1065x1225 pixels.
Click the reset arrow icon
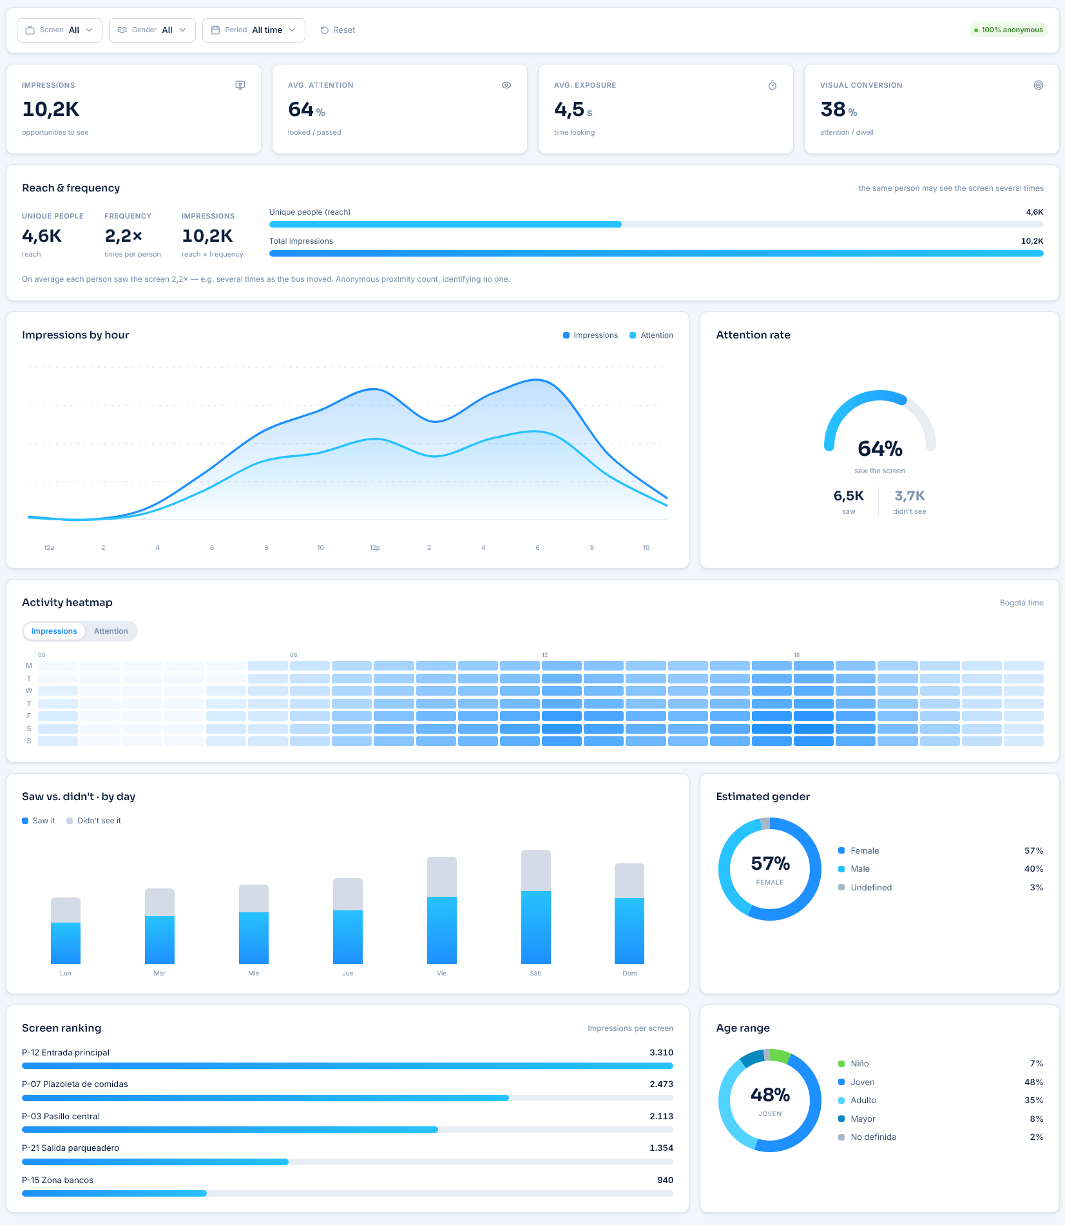[325, 30]
